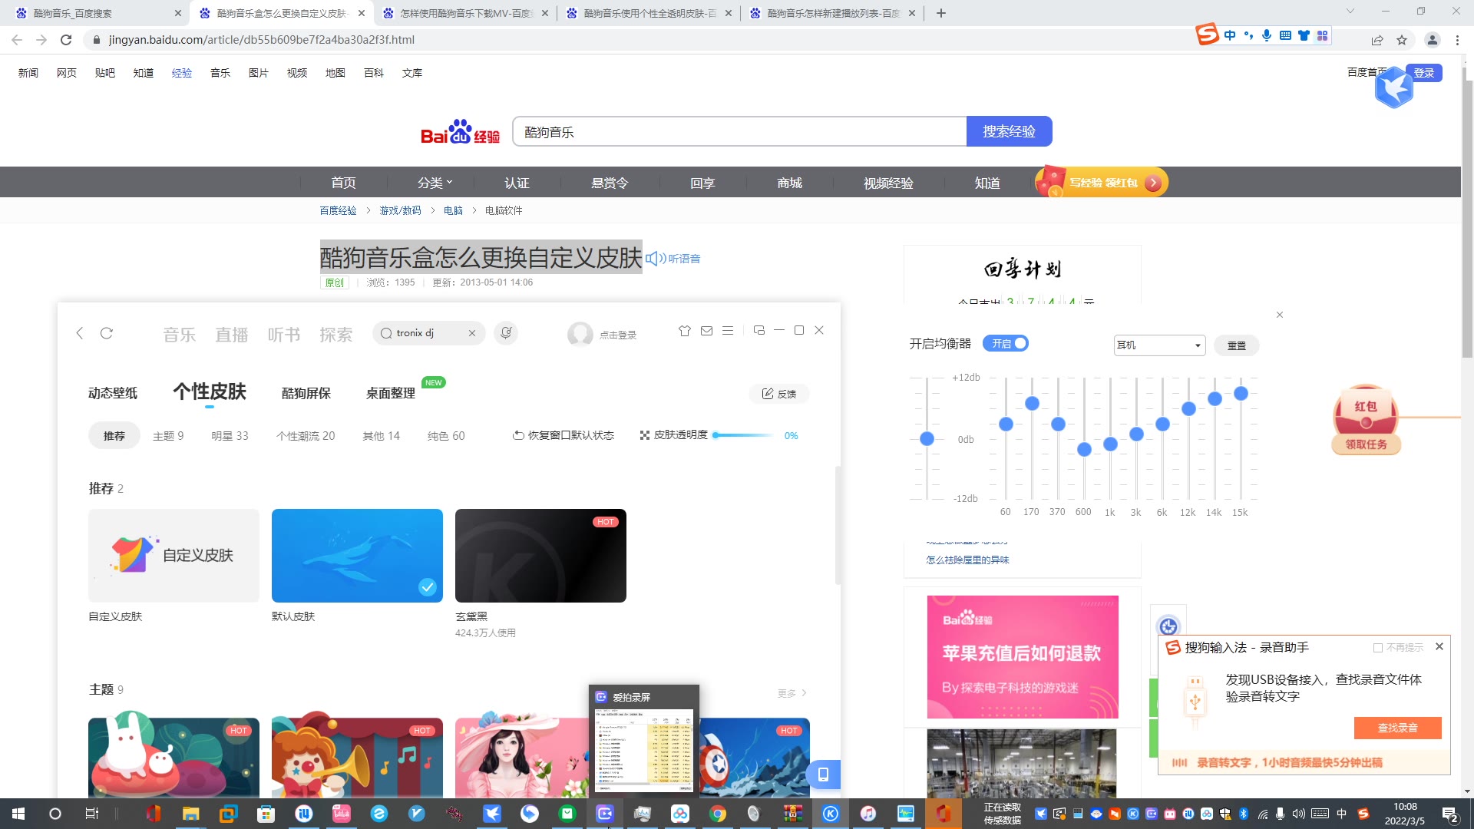Open the 反馈 feedback button
1474x829 pixels.
click(x=779, y=394)
